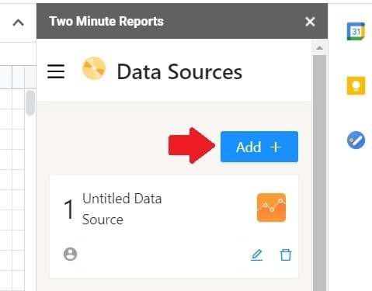This screenshot has width=372, height=291.
Task: Select the number 1 on data source card
Action: [x=69, y=209]
